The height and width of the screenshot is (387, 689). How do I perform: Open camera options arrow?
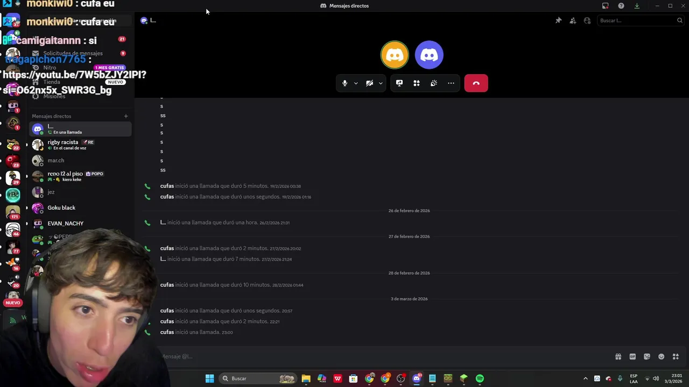click(381, 83)
